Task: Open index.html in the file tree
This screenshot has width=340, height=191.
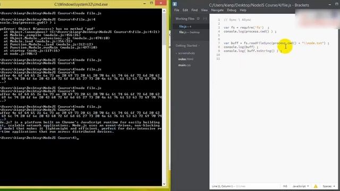Action: coord(185,59)
